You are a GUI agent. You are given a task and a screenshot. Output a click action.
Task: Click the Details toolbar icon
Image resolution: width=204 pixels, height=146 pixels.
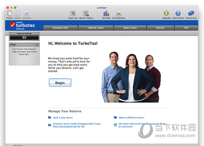pyautogui.click(x=18, y=13)
